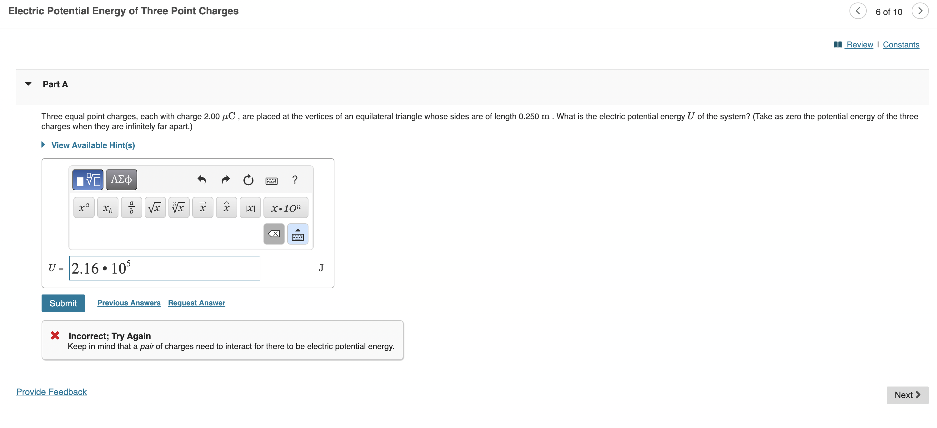Click the fraction a/b icon

pos(131,207)
